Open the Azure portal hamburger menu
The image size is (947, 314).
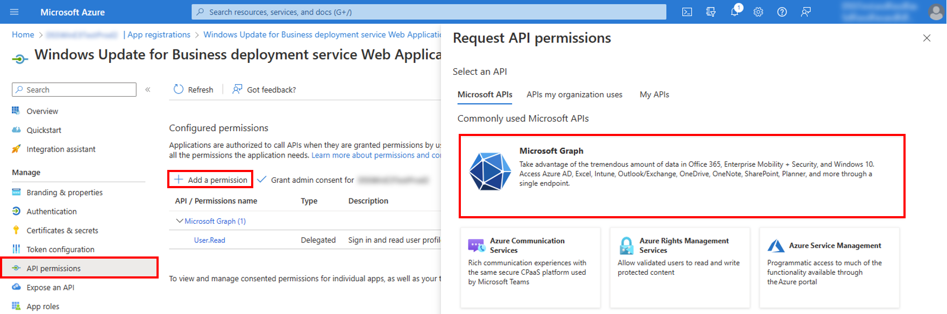pos(15,12)
